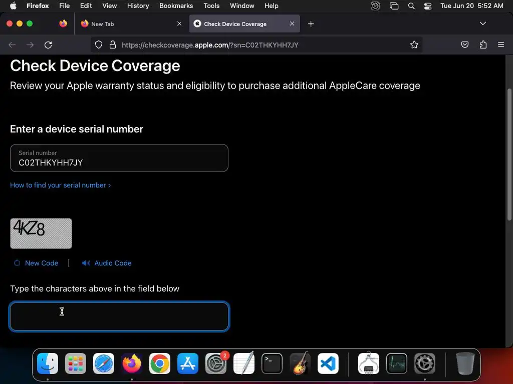Bookmark this page with the star icon
513x384 pixels.
point(414,44)
